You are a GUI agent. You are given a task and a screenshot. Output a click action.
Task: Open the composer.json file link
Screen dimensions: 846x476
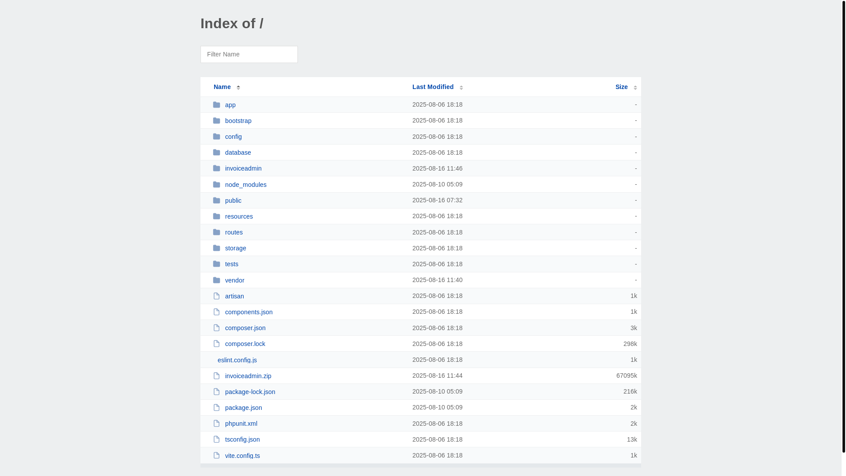tap(245, 328)
